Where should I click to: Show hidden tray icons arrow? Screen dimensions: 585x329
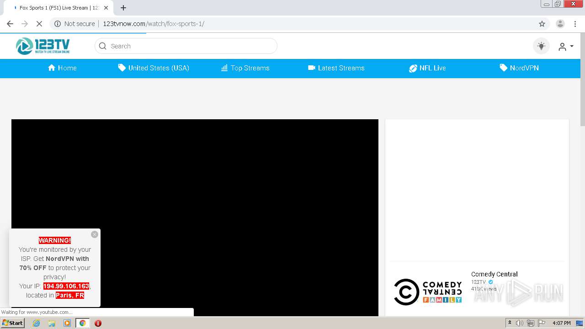click(x=510, y=323)
